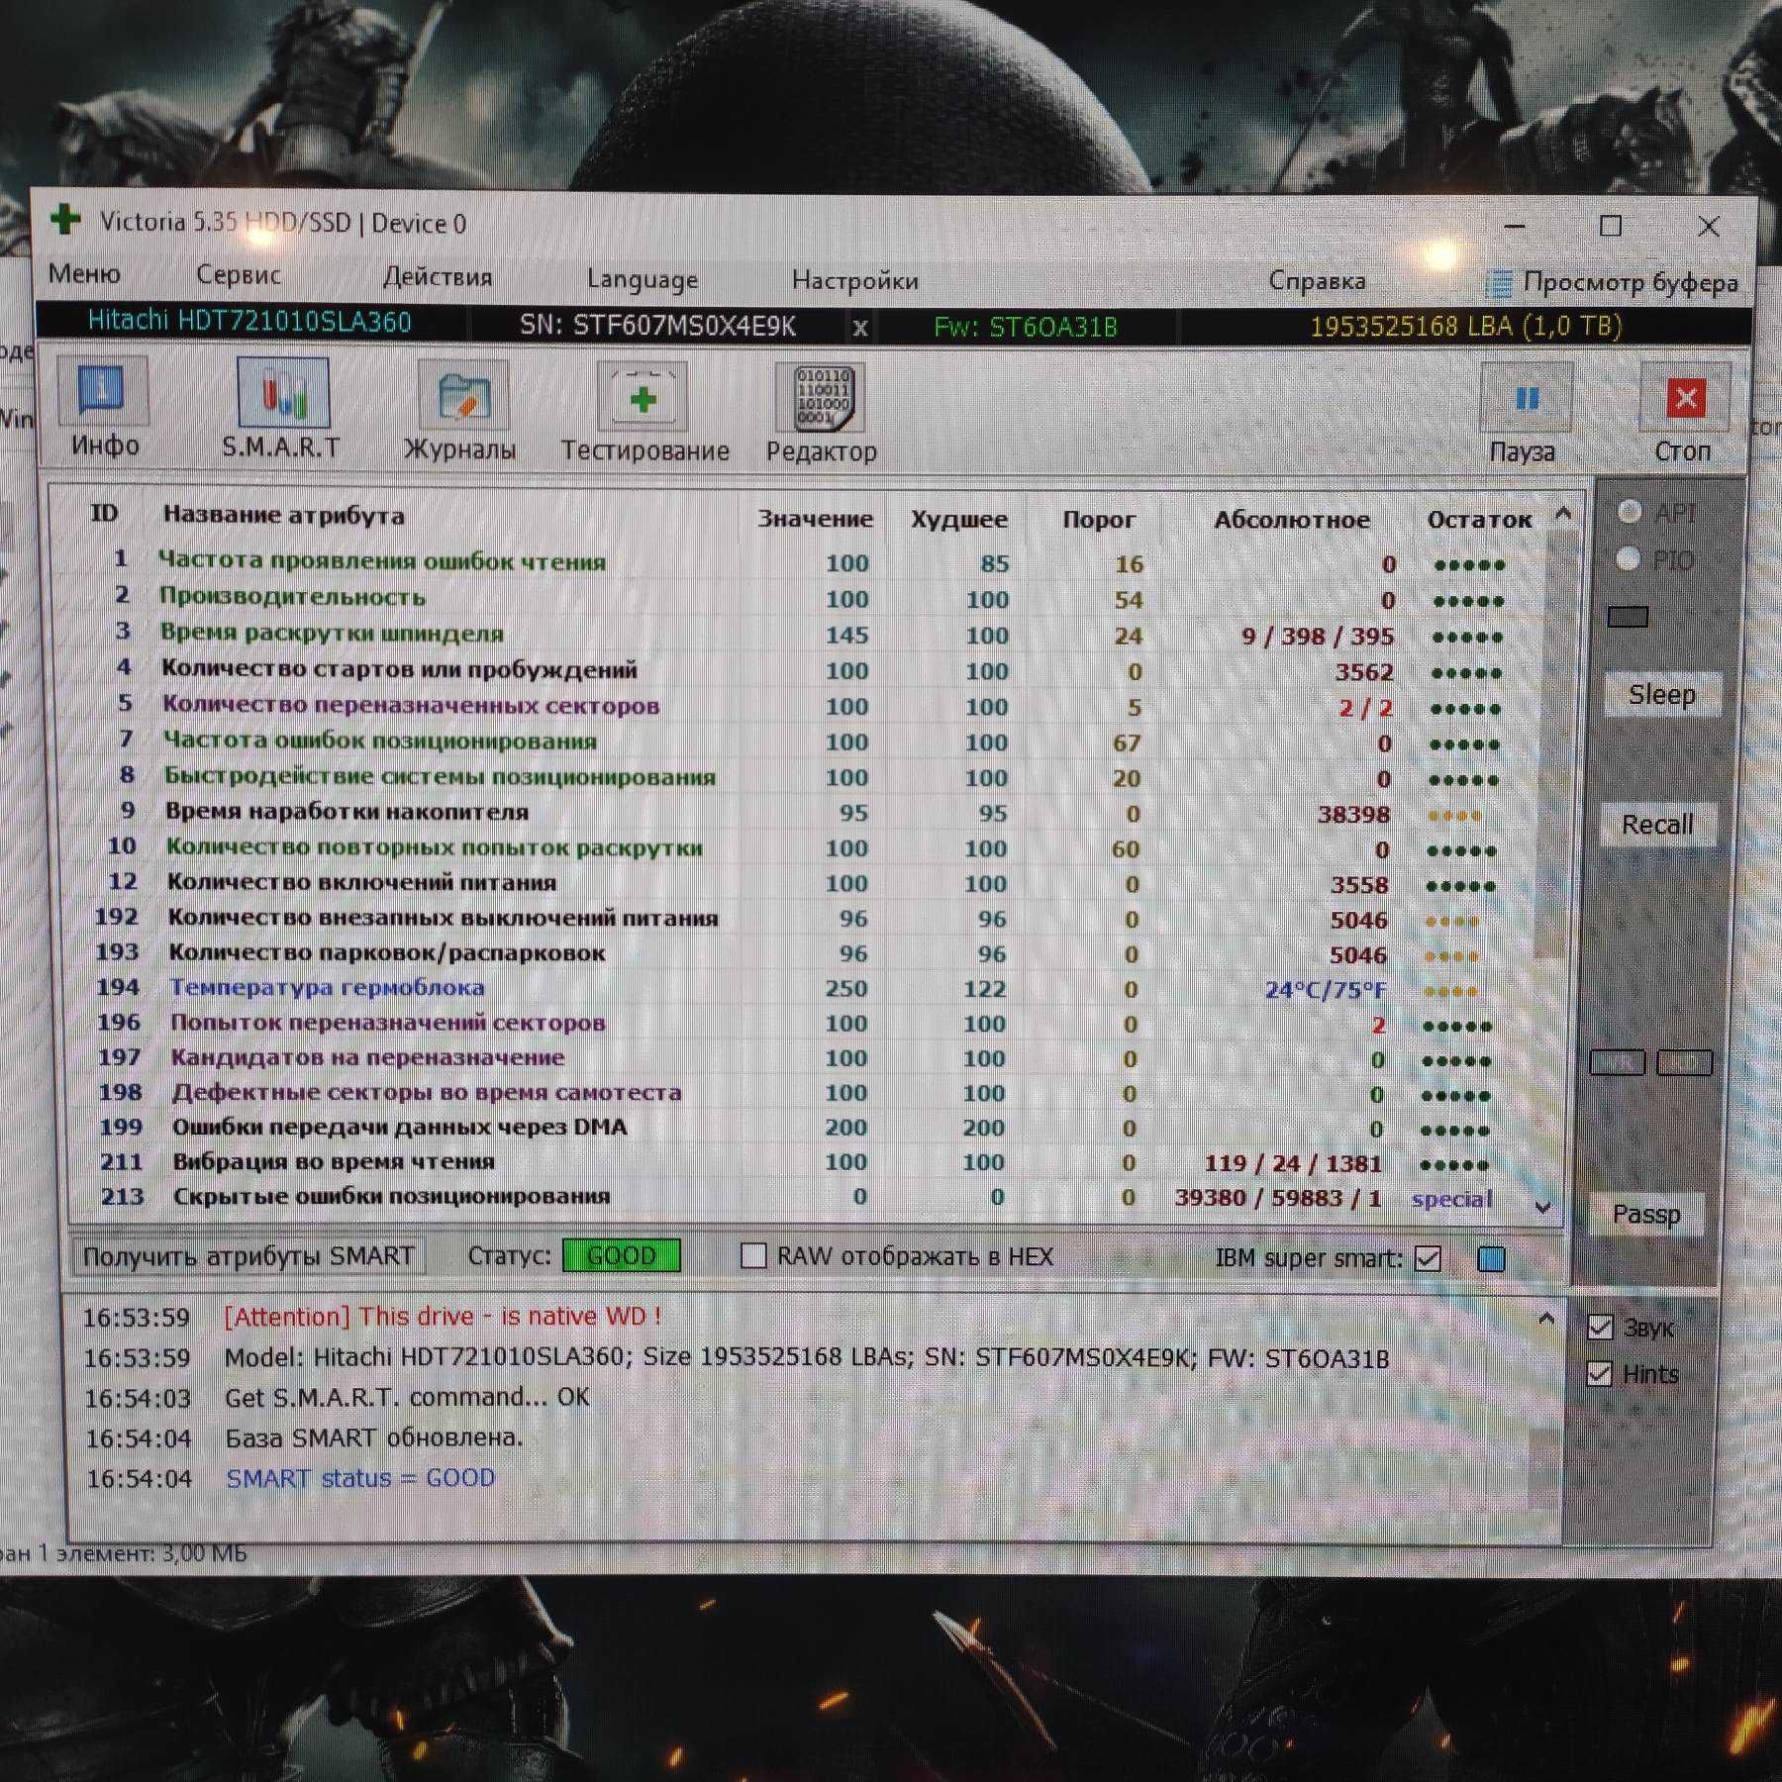This screenshot has width=1782, height=1782.
Task: Select the API radio button
Action: 1629,512
